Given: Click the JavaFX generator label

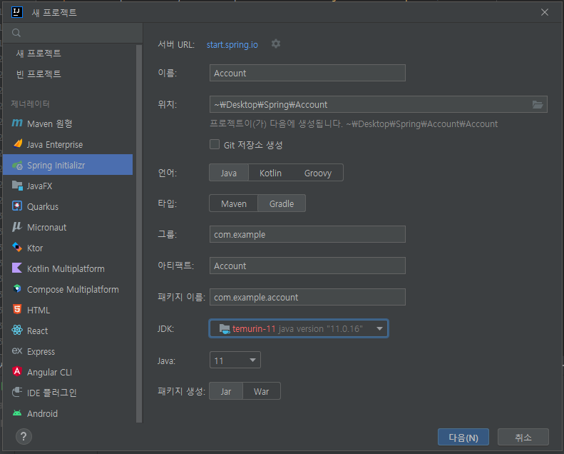Looking at the screenshot, I should click(x=39, y=186).
